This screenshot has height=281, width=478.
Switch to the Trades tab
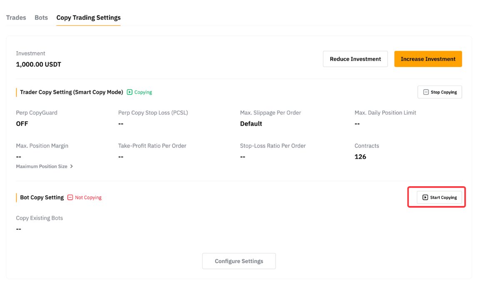tap(16, 17)
